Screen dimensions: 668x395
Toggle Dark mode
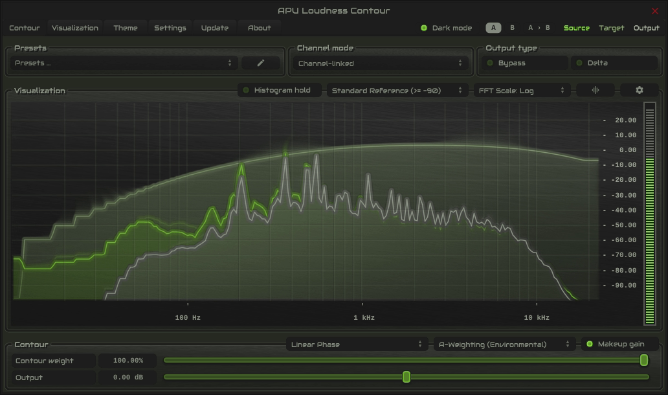[x=447, y=28]
